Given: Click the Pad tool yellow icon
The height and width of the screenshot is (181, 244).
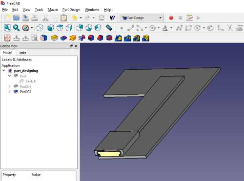Looking at the screenshot, I should pyautogui.click(x=55, y=38).
